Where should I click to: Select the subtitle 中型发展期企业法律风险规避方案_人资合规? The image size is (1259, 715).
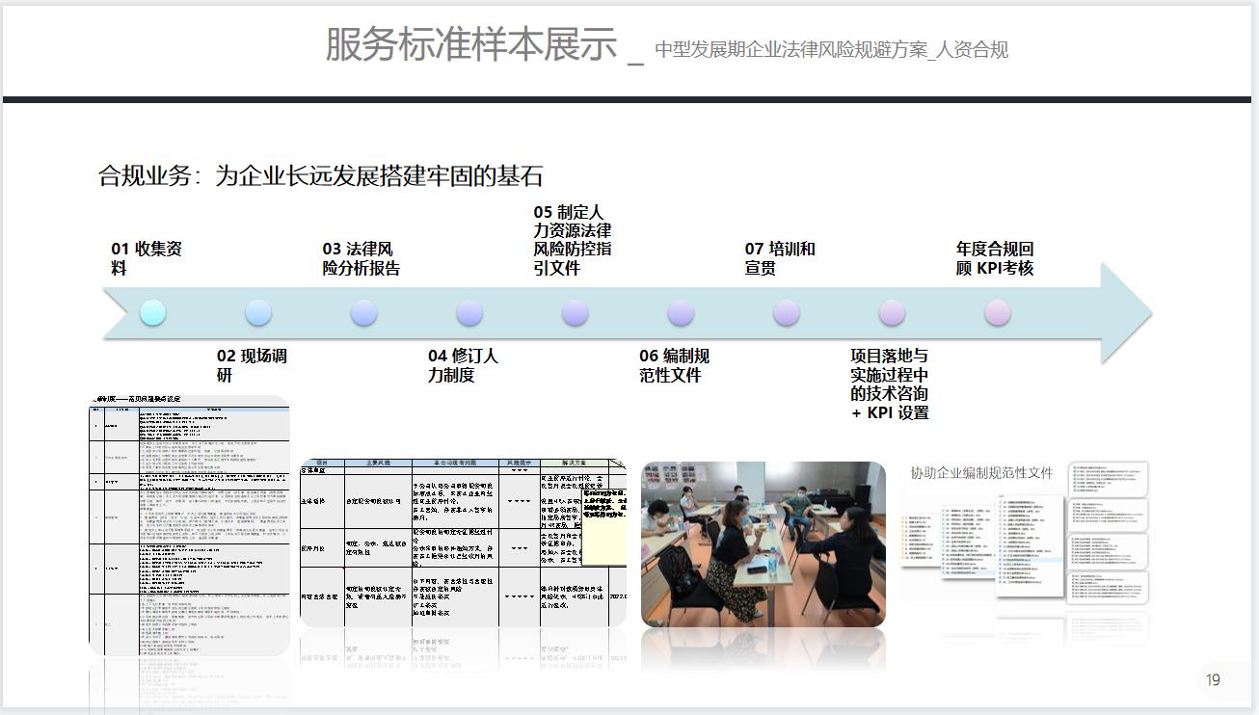click(832, 50)
